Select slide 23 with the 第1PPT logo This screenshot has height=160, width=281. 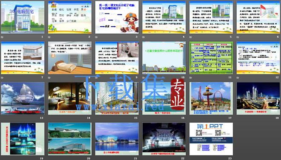tap(211, 139)
